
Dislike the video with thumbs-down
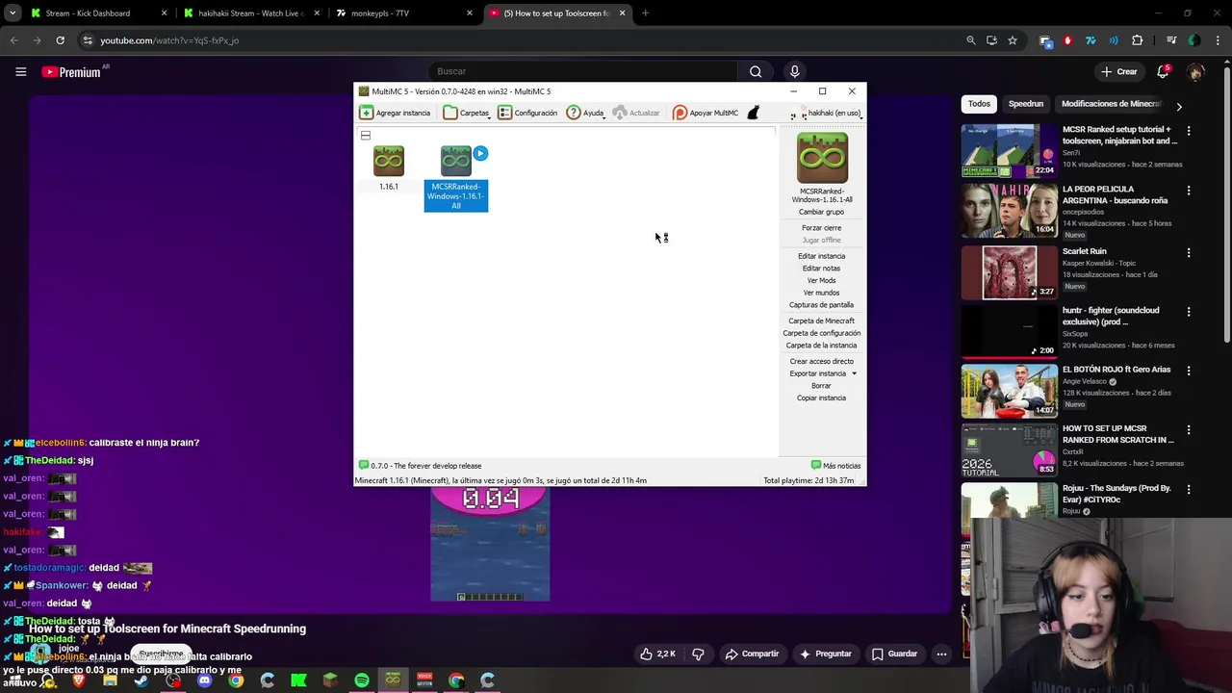tap(699, 654)
